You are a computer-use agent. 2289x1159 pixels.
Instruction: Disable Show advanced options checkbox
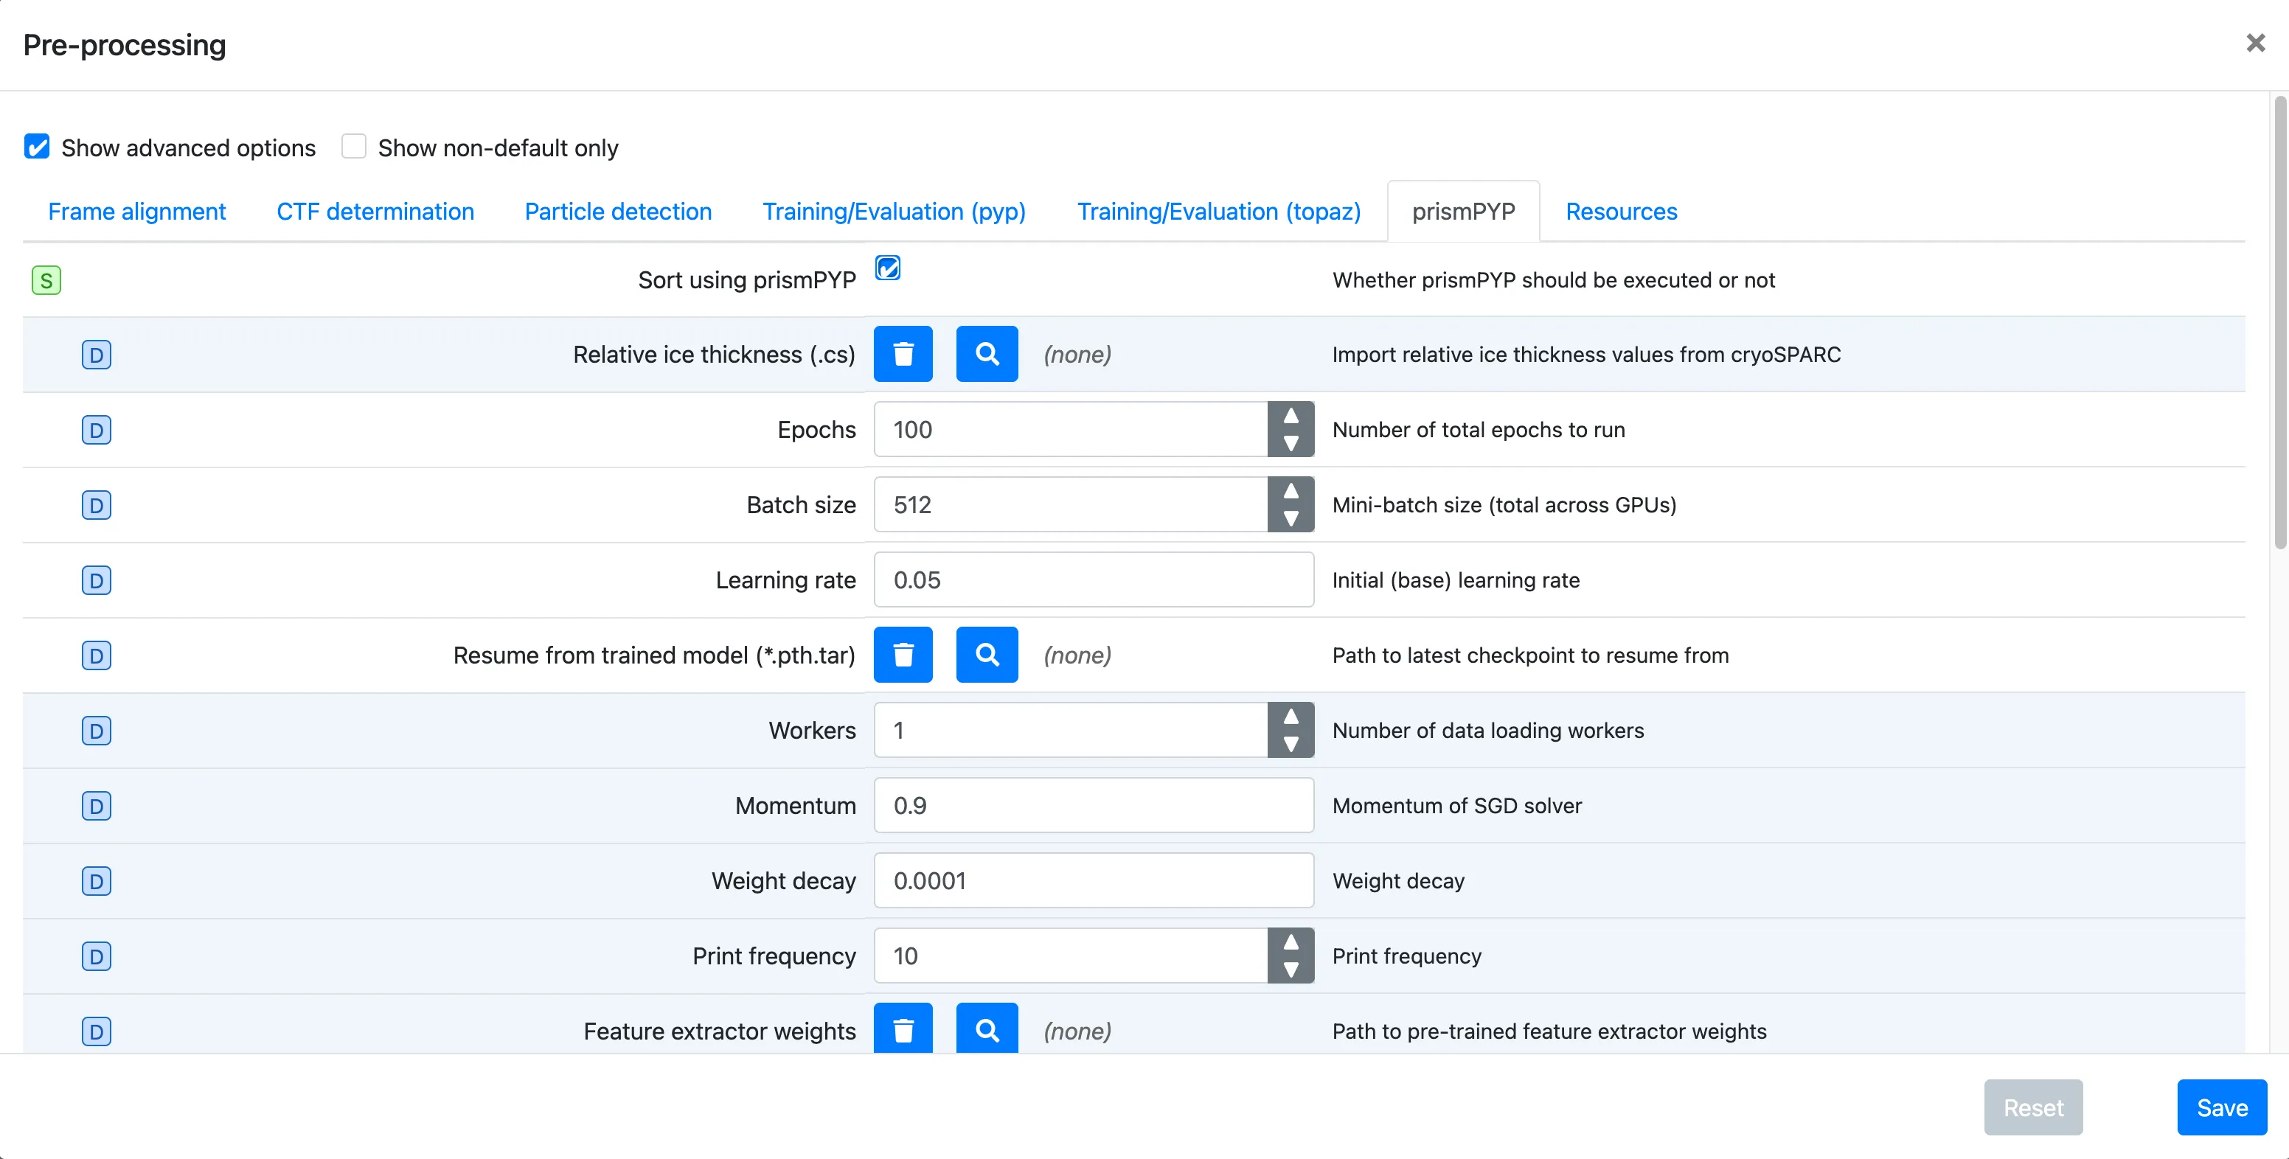(38, 147)
